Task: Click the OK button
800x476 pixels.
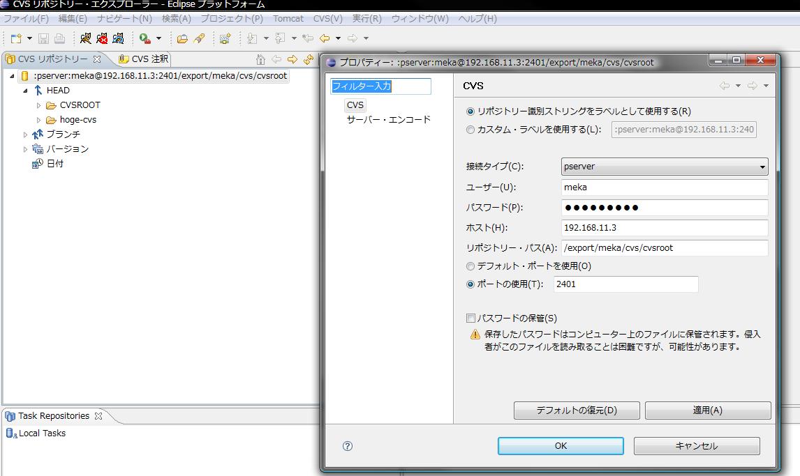Action: point(561,446)
